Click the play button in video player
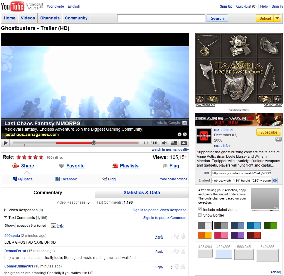Image resolution: width=284 pixels, height=276 pixels. [x=6, y=143]
